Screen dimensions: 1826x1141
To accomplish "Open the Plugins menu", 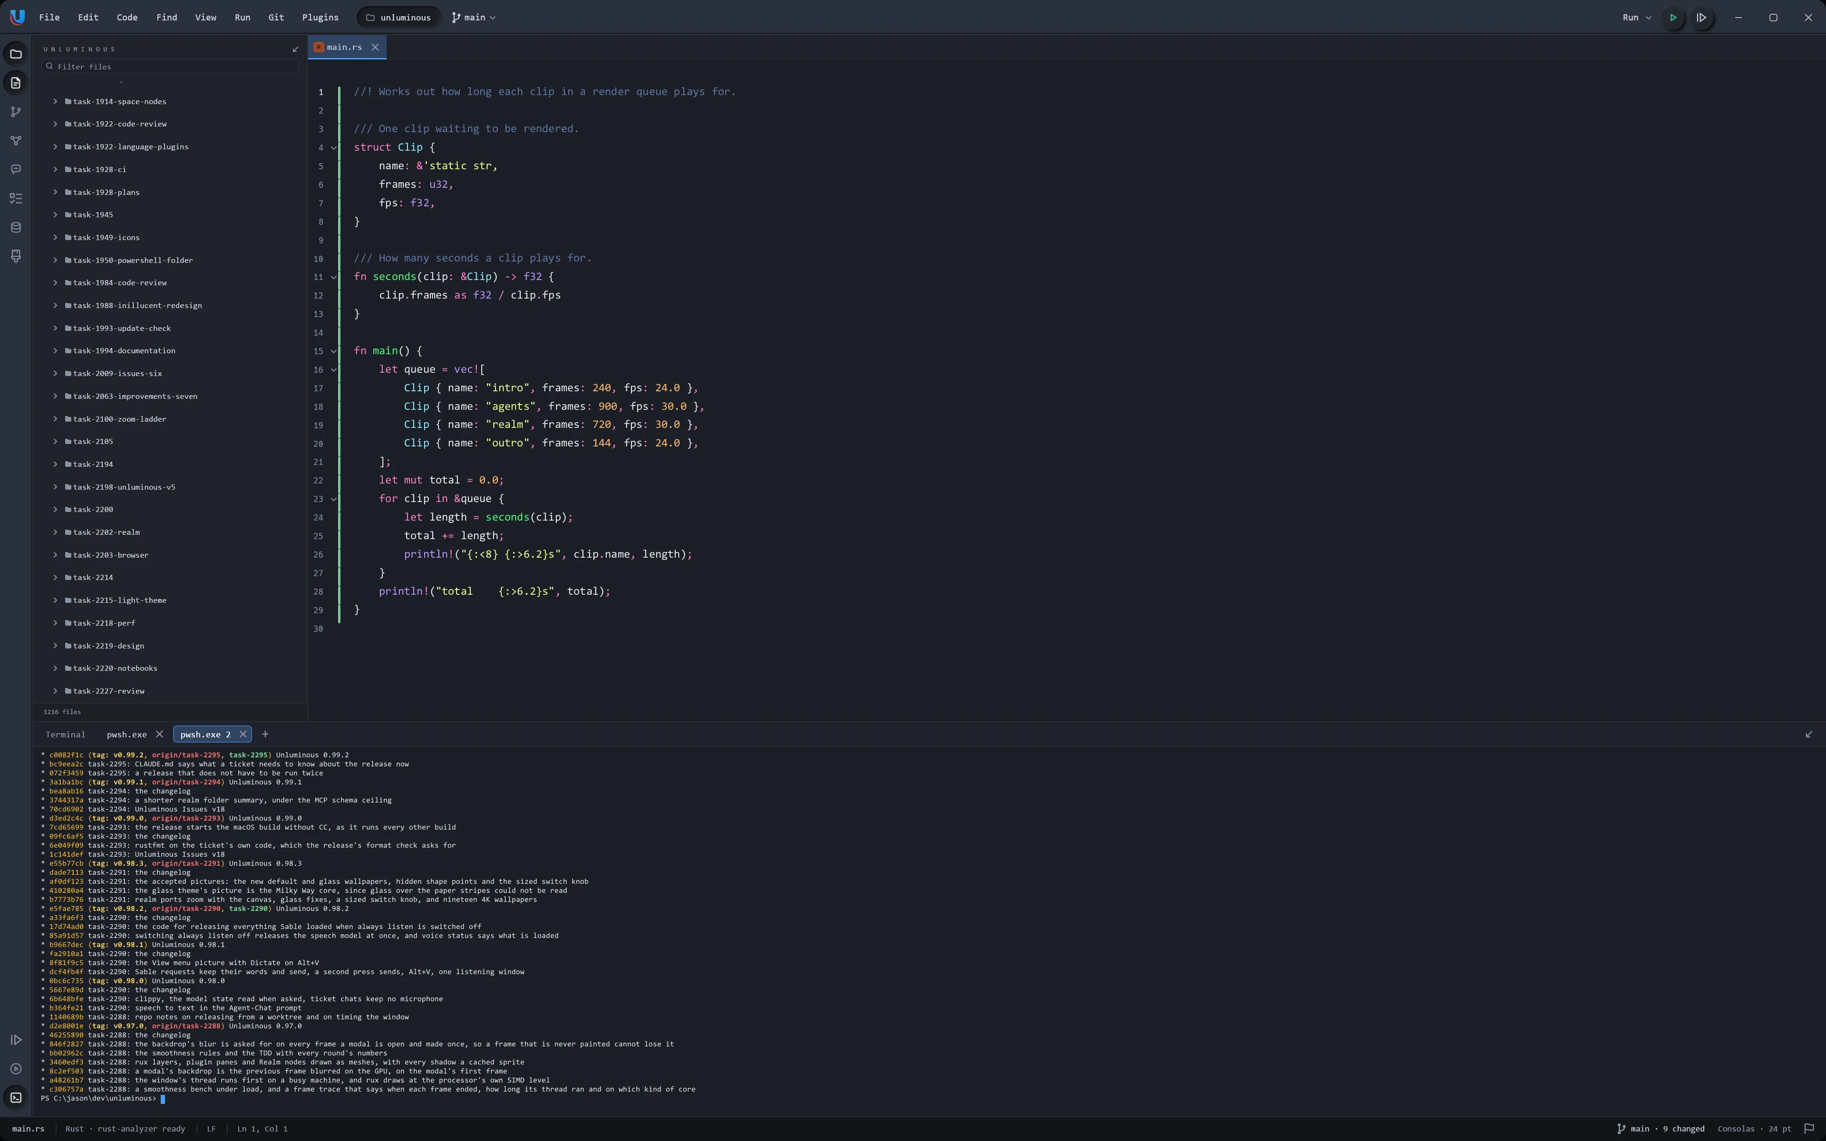I will (320, 18).
